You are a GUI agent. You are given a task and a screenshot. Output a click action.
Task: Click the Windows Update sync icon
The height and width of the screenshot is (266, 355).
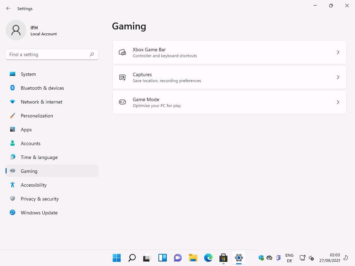(12, 212)
